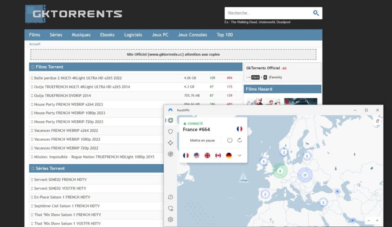Image resolution: width=392 pixels, height=227 pixels.
Task: Open Jeux Consoles in the navigation bar
Action: (192, 35)
